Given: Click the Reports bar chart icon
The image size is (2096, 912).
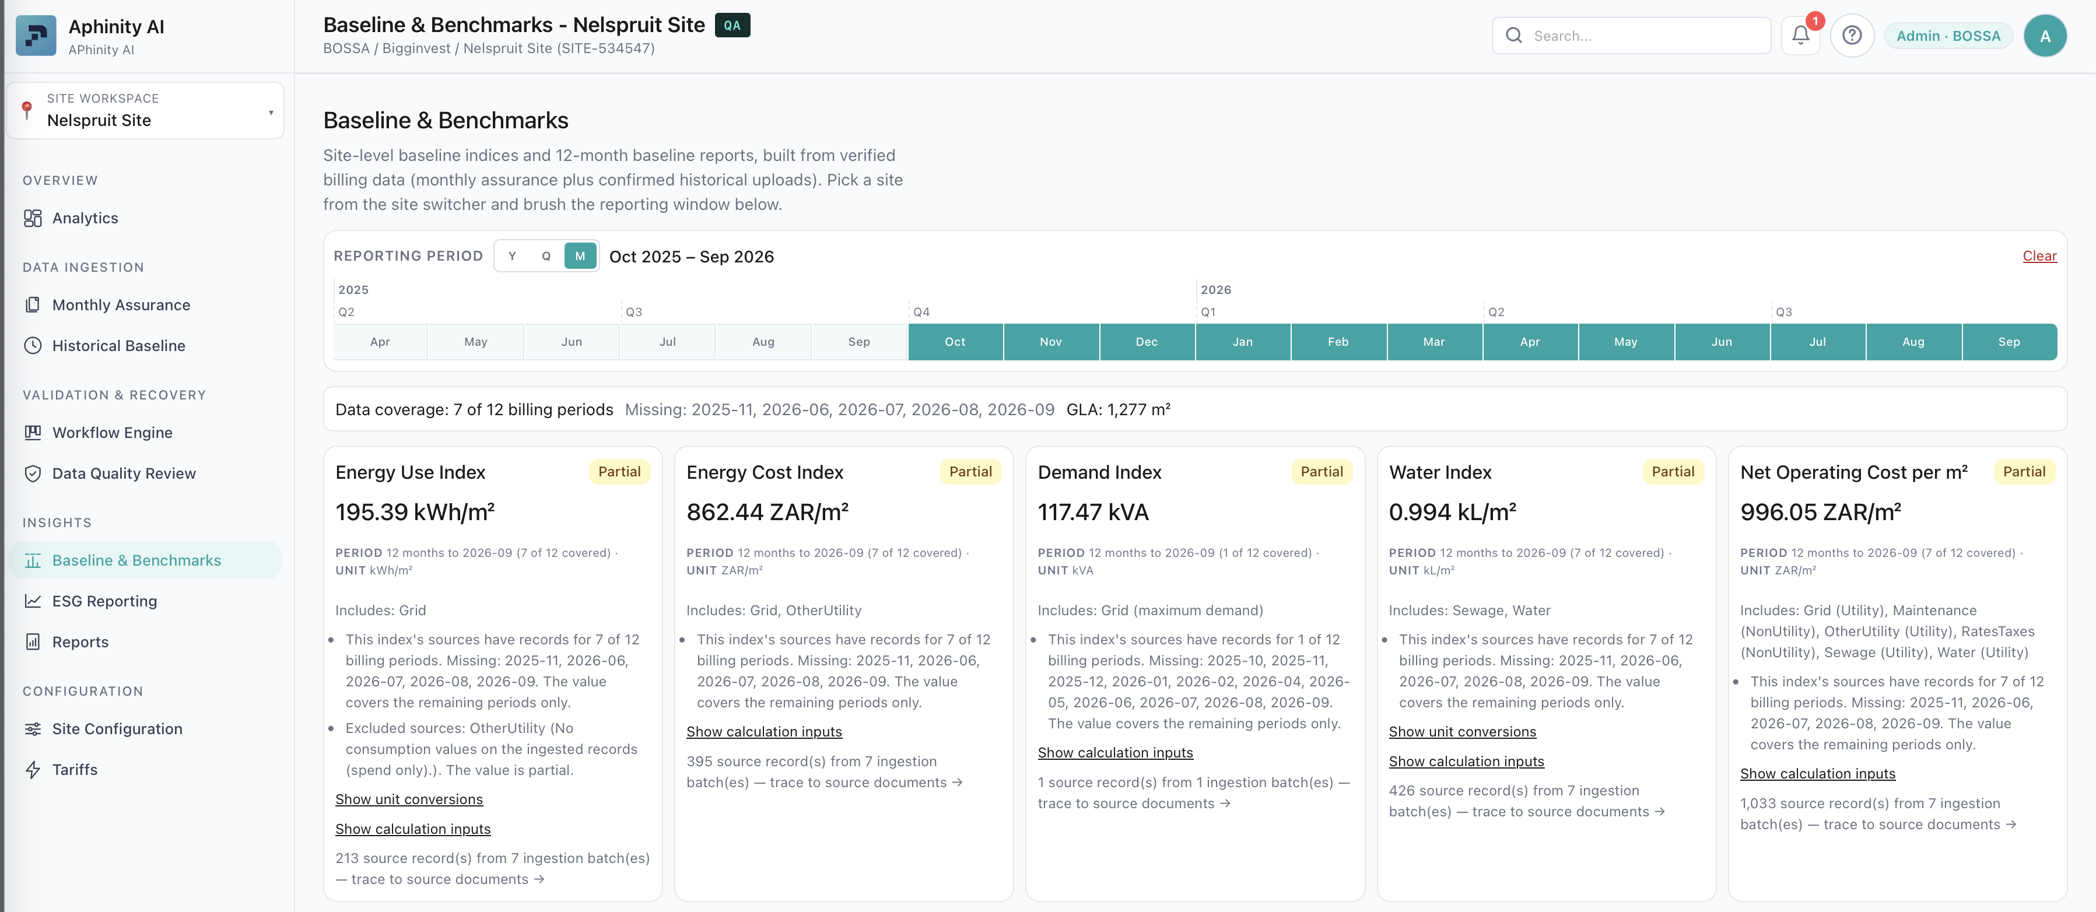Looking at the screenshot, I should click(x=33, y=642).
